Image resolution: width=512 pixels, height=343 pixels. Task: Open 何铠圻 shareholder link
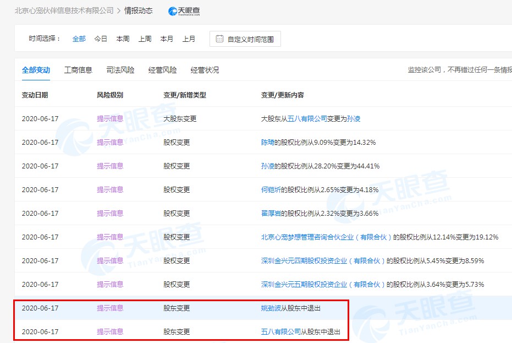[x=271, y=189]
